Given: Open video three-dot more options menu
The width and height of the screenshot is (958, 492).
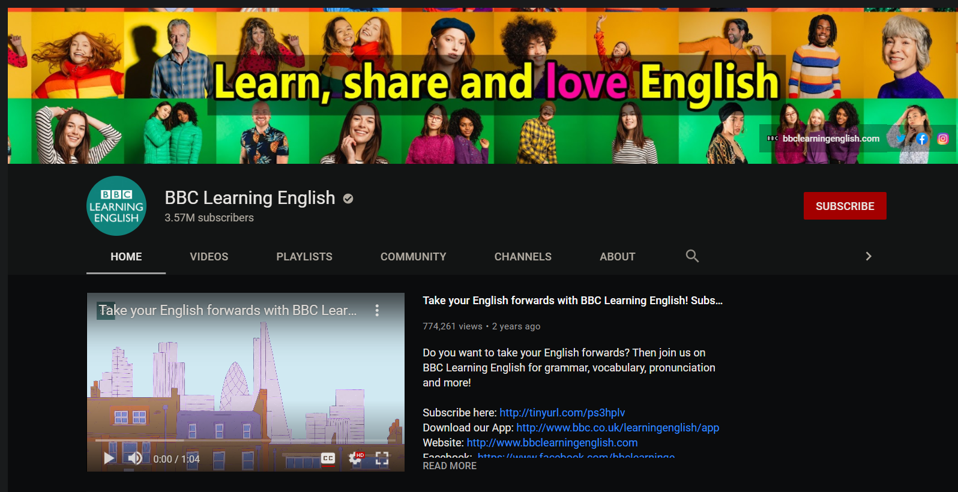Looking at the screenshot, I should point(377,310).
